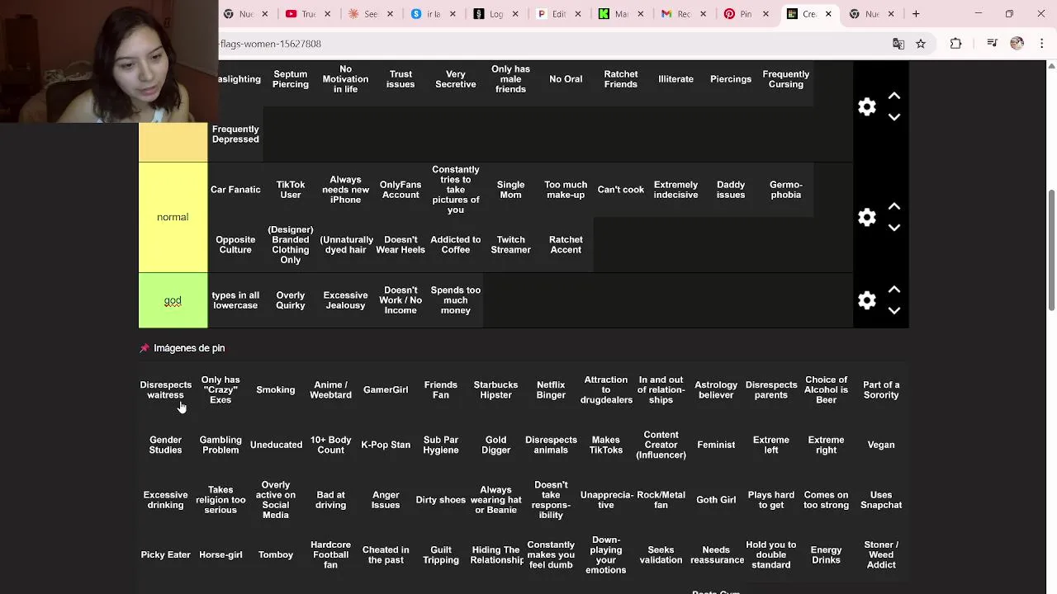Image resolution: width=1057 pixels, height=594 pixels.
Task: Click the yellow 'normal' tier label
Action: tap(173, 217)
